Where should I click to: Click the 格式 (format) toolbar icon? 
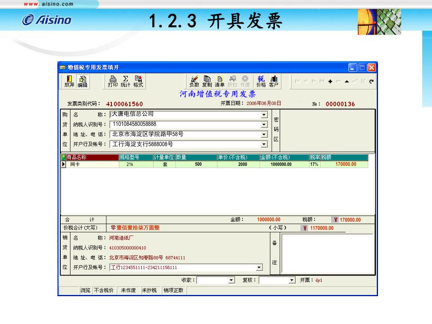138,81
